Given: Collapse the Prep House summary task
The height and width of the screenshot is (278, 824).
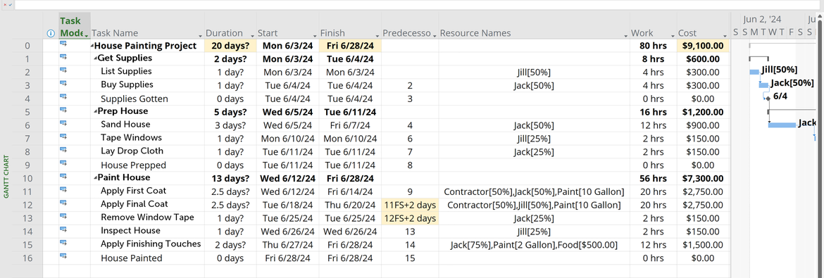Looking at the screenshot, I should [96, 111].
